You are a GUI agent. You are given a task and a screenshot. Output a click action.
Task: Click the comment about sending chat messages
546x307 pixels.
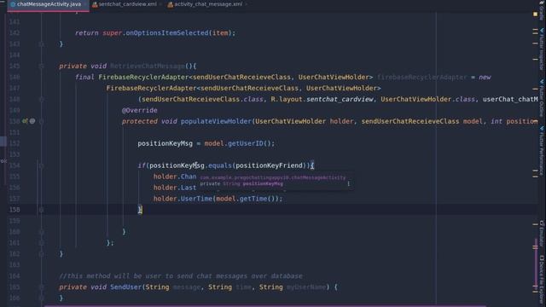pos(181,275)
